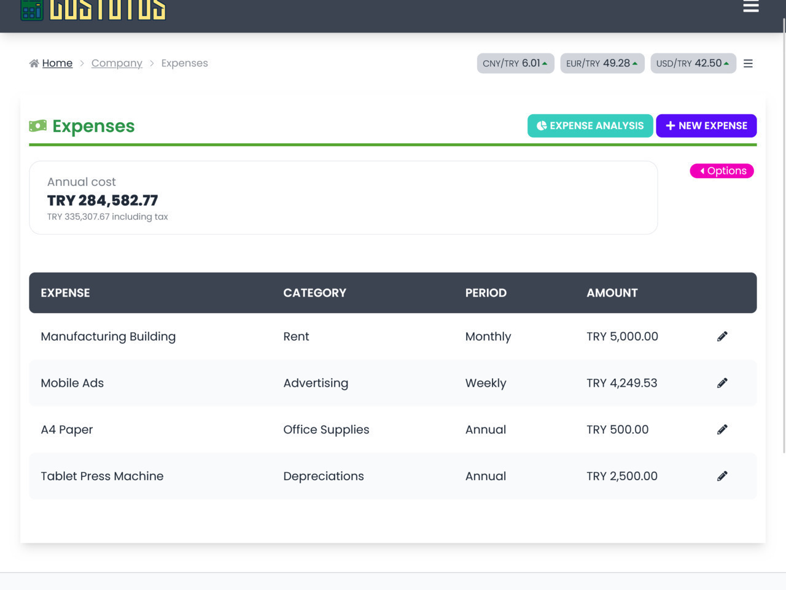Open the currency rates list menu icon
Image resolution: width=786 pixels, height=590 pixels.
click(x=748, y=63)
